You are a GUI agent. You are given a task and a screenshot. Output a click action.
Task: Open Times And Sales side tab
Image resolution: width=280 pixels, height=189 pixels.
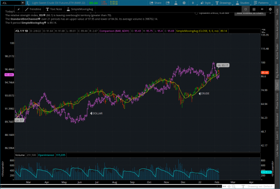277,29
